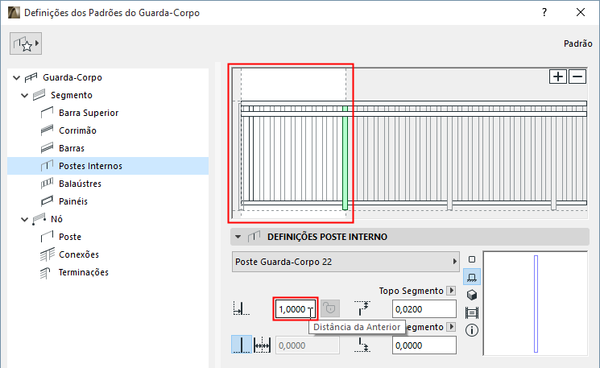Select Corrimão item
Viewport: 600px width, 368px height.
[77, 130]
